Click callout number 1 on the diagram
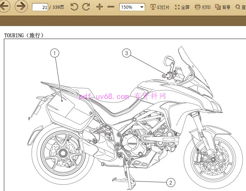The height and width of the screenshot is (191, 246). (55, 53)
